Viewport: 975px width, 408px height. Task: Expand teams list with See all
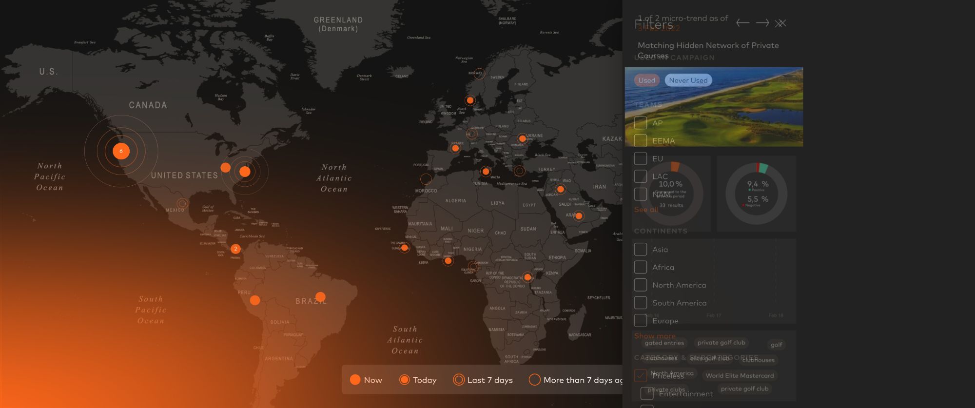point(646,210)
